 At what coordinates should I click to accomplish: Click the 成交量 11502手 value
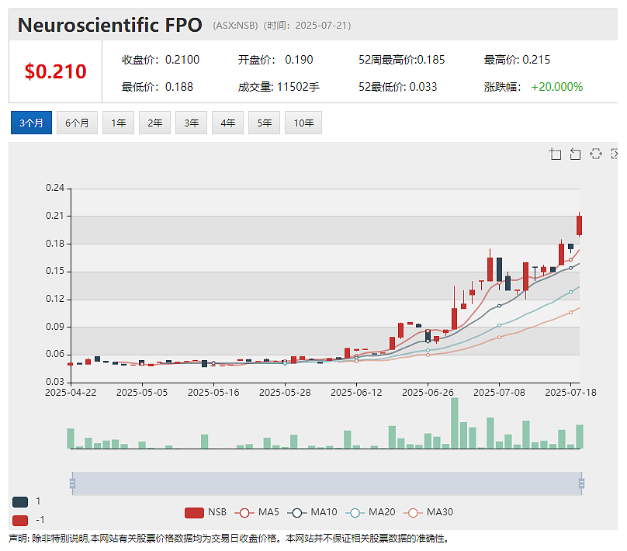298,87
